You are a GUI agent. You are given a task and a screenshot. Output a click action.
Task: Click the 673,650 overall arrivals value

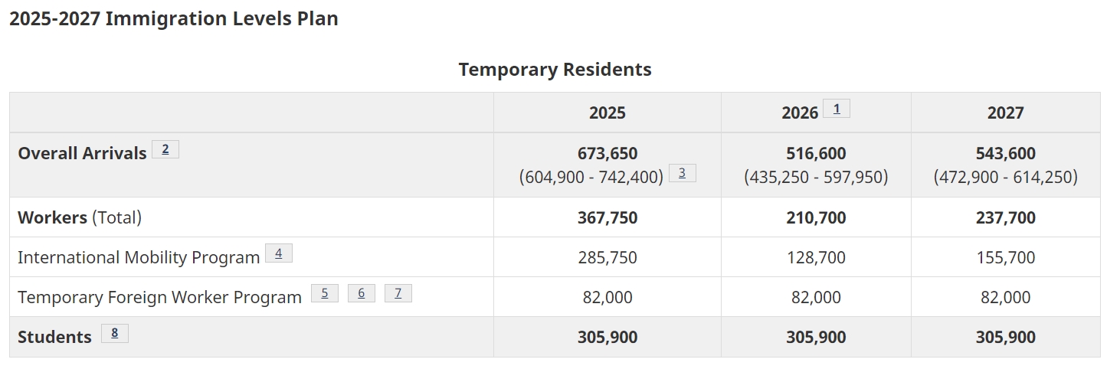click(607, 153)
